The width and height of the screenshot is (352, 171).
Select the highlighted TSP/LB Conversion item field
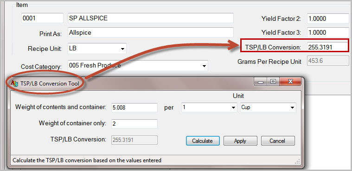[327, 47]
